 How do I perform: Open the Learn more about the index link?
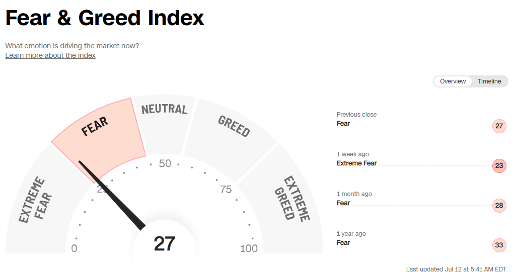click(50, 55)
